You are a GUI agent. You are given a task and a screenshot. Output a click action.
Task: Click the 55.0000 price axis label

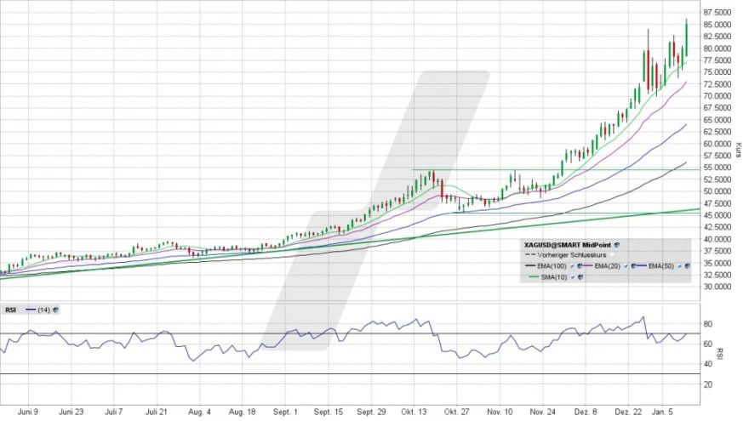[x=718, y=168]
